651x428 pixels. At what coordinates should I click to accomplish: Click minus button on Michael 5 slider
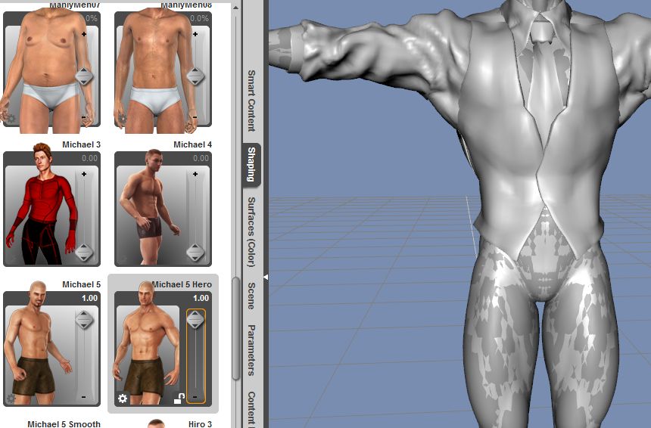[x=84, y=397]
